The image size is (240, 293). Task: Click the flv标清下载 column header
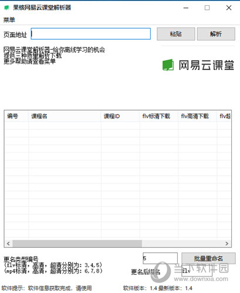pos(159,116)
